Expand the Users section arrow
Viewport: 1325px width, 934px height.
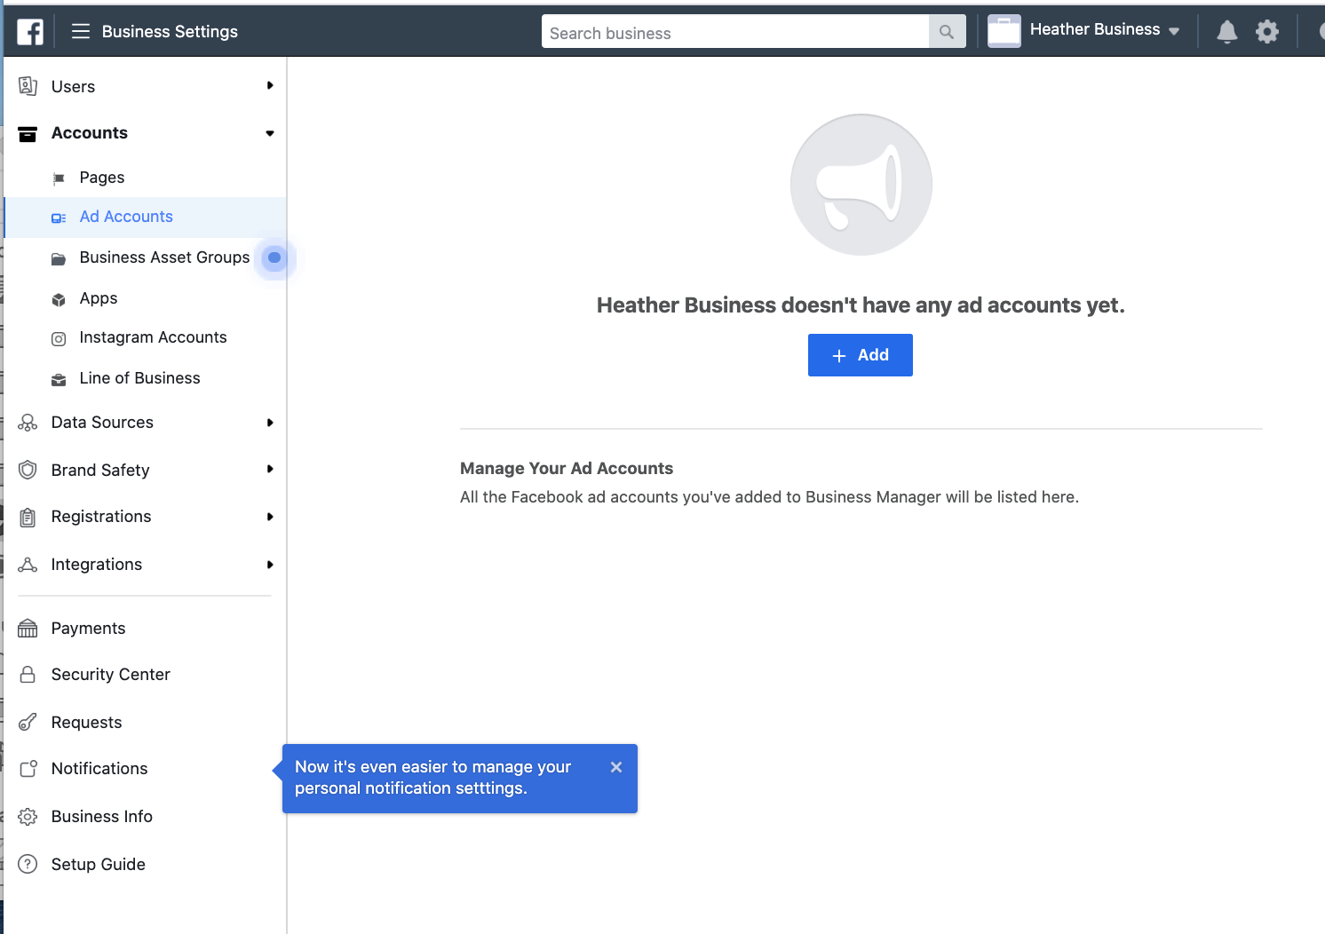270,85
